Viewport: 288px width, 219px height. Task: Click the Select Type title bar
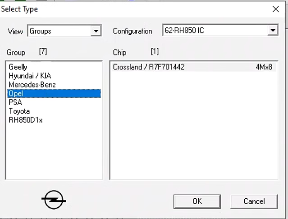point(135,9)
